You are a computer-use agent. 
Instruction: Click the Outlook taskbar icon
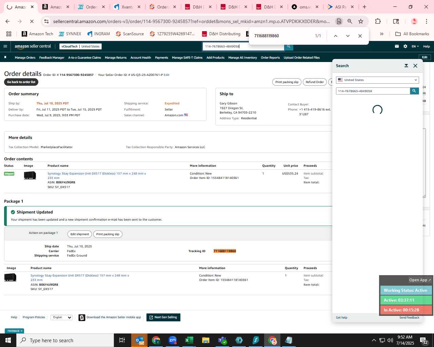point(139,340)
